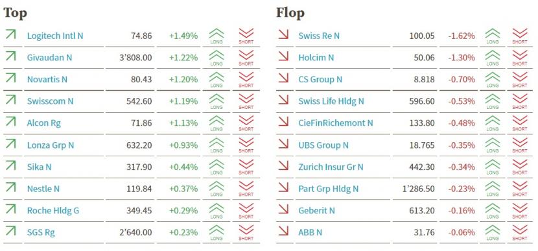Select the SHORT icon for SGS Rg

click(x=246, y=232)
